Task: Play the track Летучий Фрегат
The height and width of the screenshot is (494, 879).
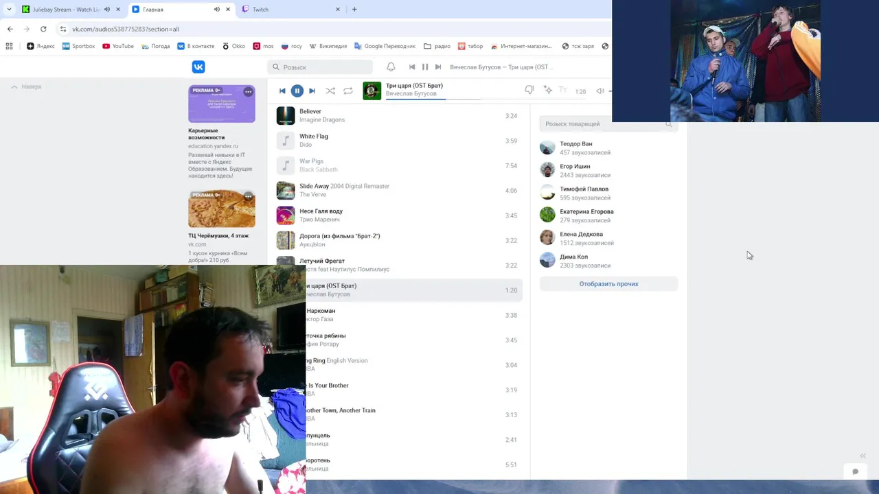Action: (x=398, y=264)
